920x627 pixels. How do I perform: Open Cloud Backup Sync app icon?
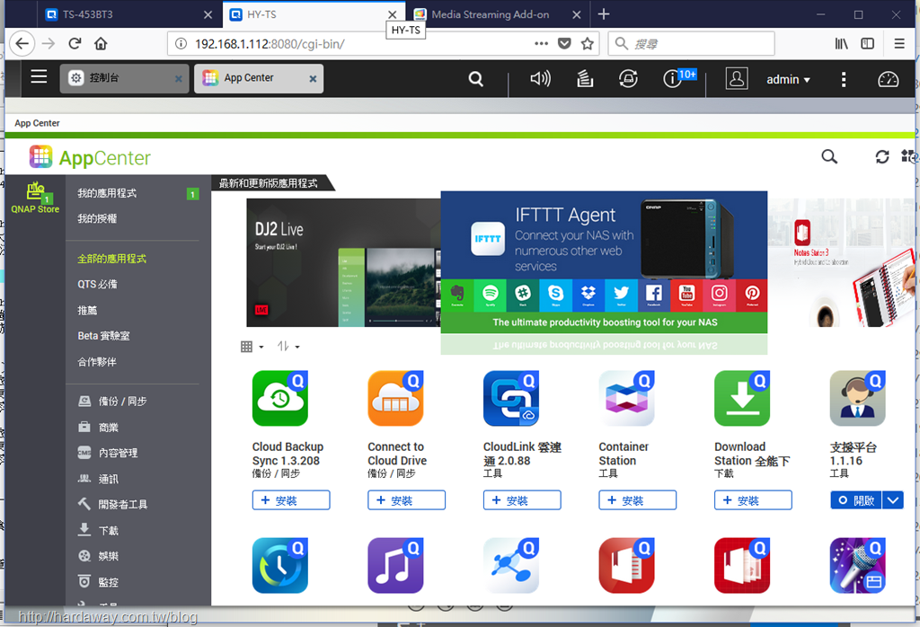point(280,398)
